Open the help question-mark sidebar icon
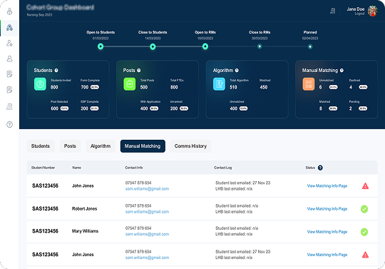 [x=9, y=125]
